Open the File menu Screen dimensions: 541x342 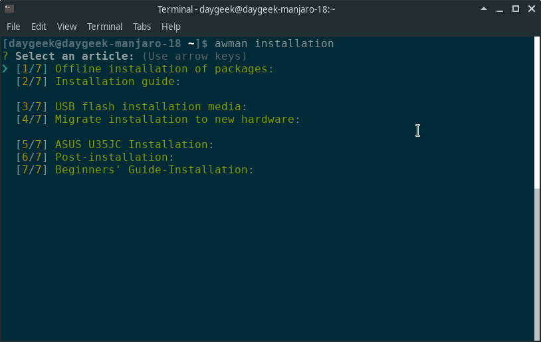click(x=13, y=27)
